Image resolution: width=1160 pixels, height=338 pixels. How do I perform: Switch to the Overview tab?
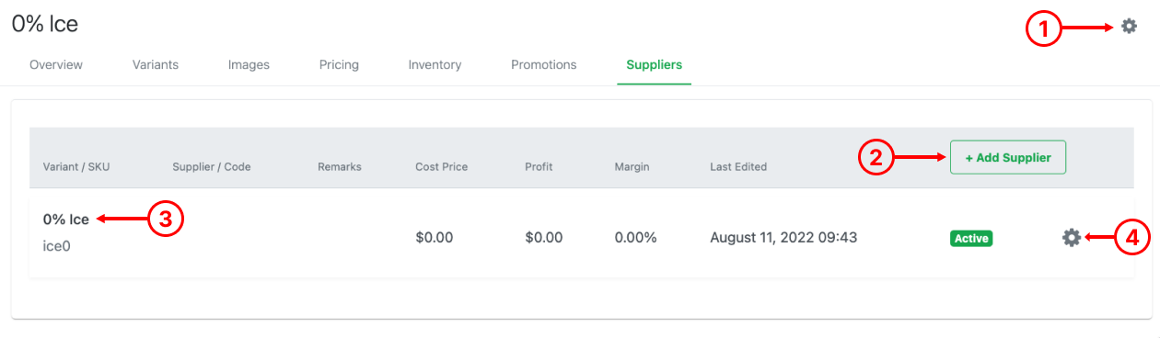pyautogui.click(x=56, y=65)
